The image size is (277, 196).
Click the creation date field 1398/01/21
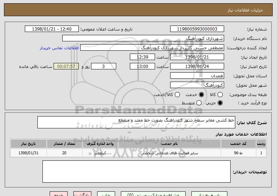click(197, 57)
